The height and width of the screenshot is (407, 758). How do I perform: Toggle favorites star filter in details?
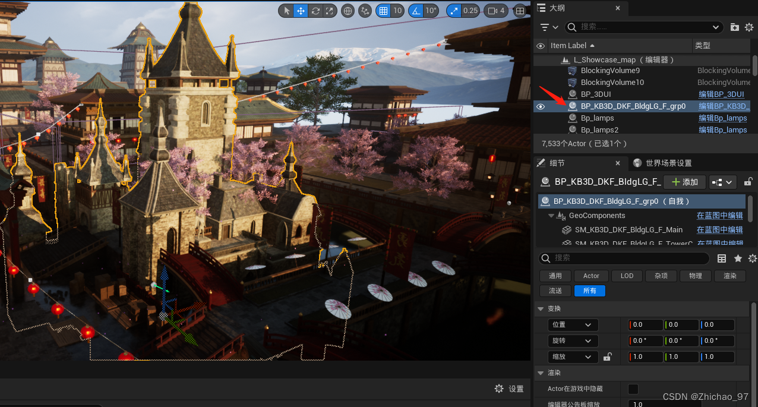738,258
